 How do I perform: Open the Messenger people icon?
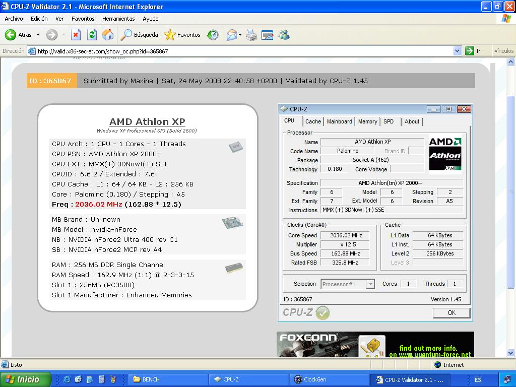click(284, 35)
